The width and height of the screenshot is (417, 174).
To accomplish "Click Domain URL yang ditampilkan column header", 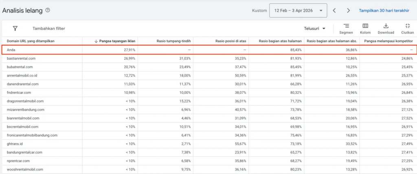I will tap(31, 41).
